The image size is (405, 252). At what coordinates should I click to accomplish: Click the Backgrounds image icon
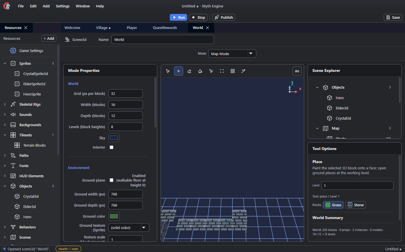click(13, 125)
